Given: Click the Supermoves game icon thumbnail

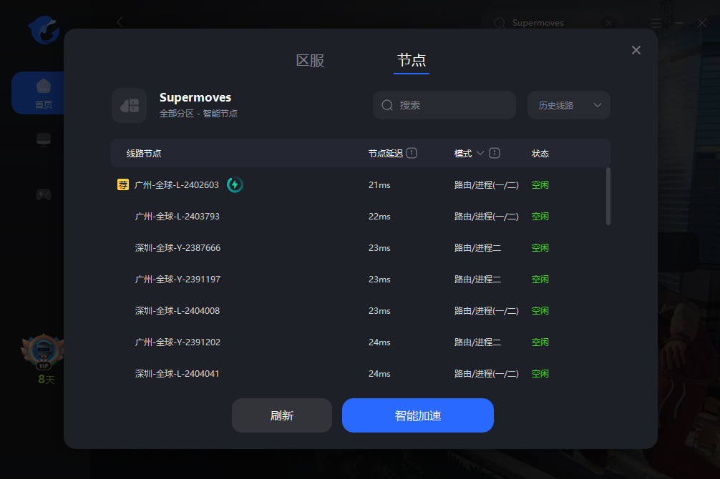Looking at the screenshot, I should pos(130,106).
